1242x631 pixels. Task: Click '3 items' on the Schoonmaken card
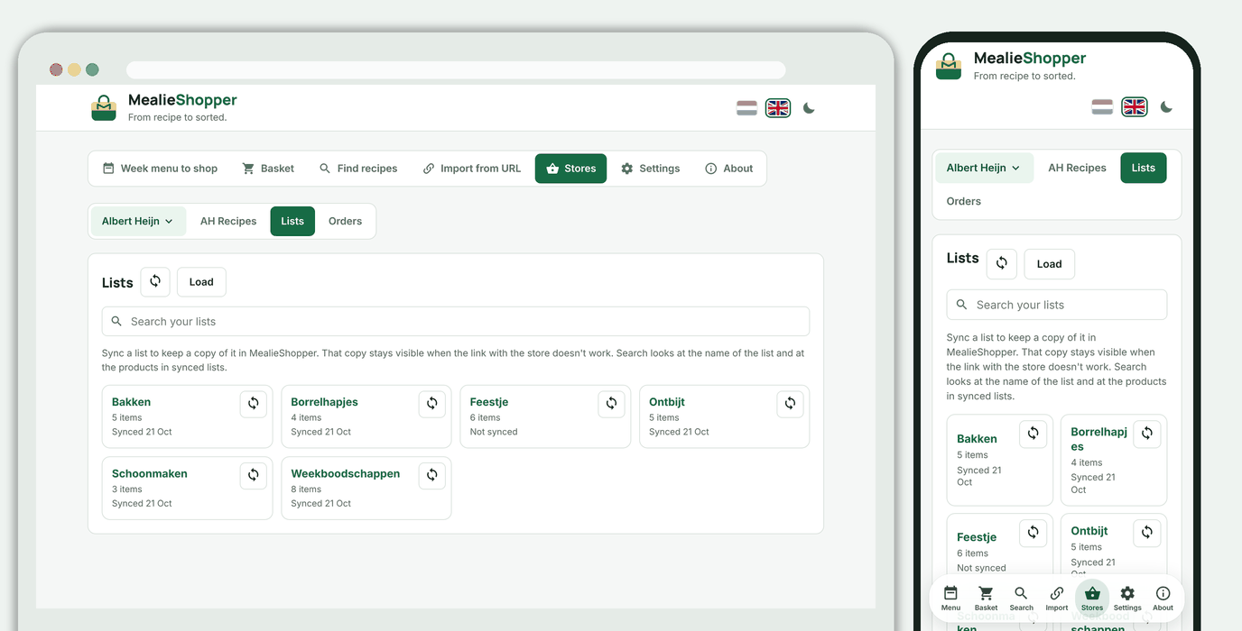click(x=127, y=489)
